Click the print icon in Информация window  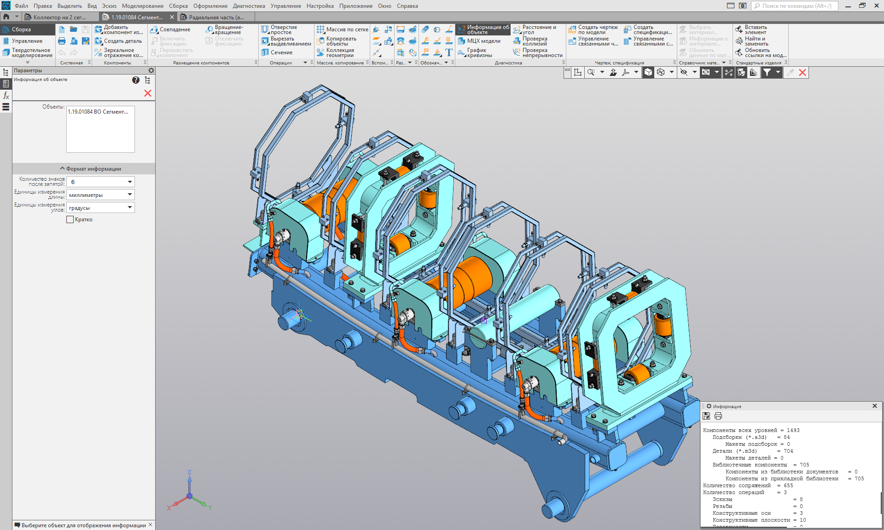tap(718, 416)
